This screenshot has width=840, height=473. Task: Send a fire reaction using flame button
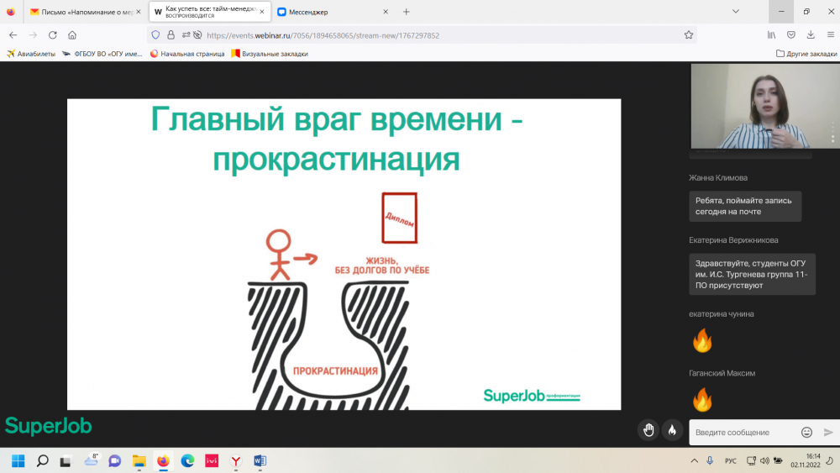[x=672, y=430]
